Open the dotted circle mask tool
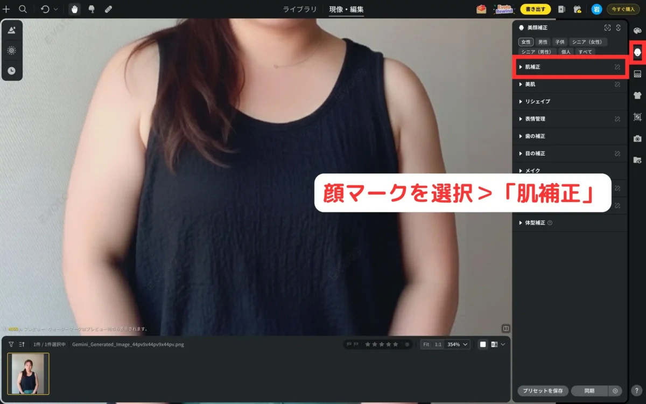The image size is (646, 404). coord(11,51)
